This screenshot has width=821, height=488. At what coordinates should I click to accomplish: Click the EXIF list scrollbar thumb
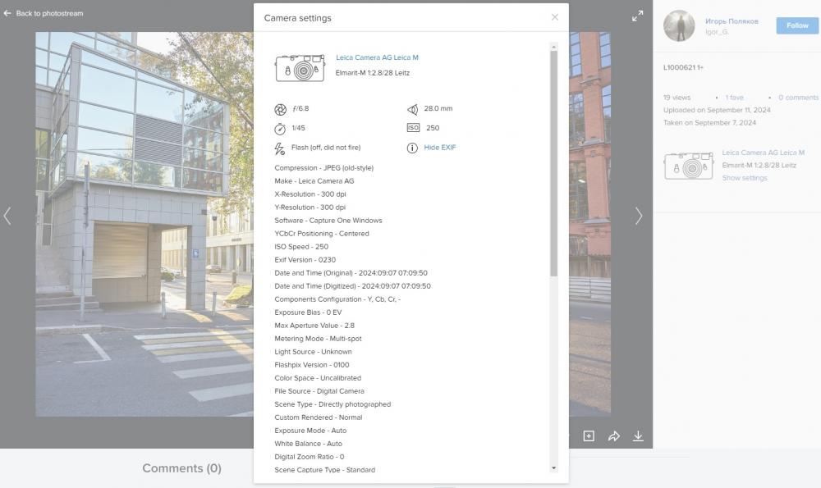pos(553,163)
